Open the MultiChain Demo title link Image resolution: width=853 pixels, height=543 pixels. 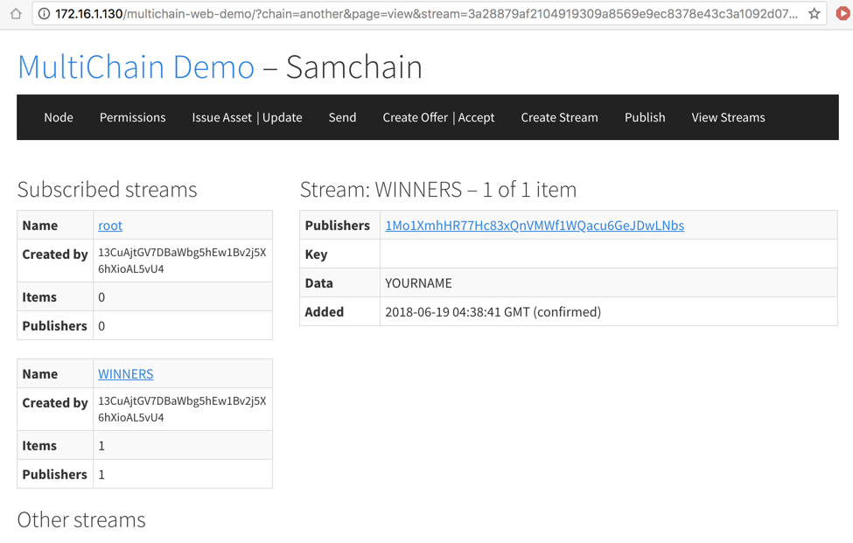[x=136, y=66]
